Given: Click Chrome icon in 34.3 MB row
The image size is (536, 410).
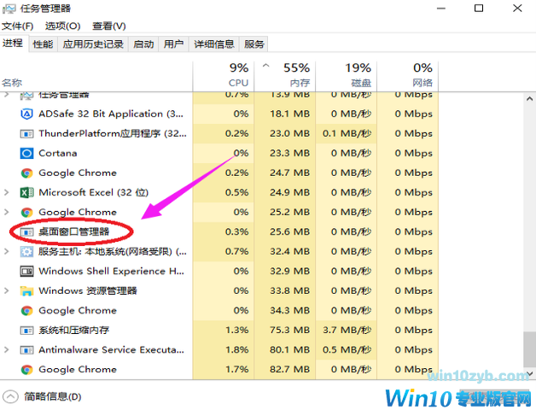Looking at the screenshot, I should coord(26,310).
